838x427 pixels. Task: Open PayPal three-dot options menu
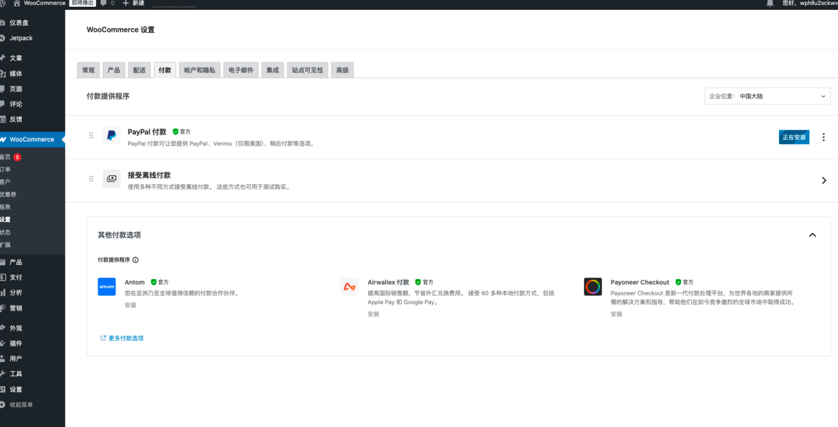tap(824, 137)
